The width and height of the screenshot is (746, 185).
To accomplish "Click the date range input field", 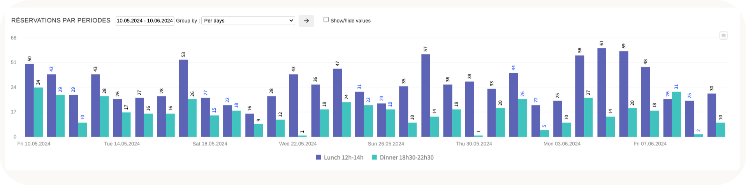I will point(145,21).
